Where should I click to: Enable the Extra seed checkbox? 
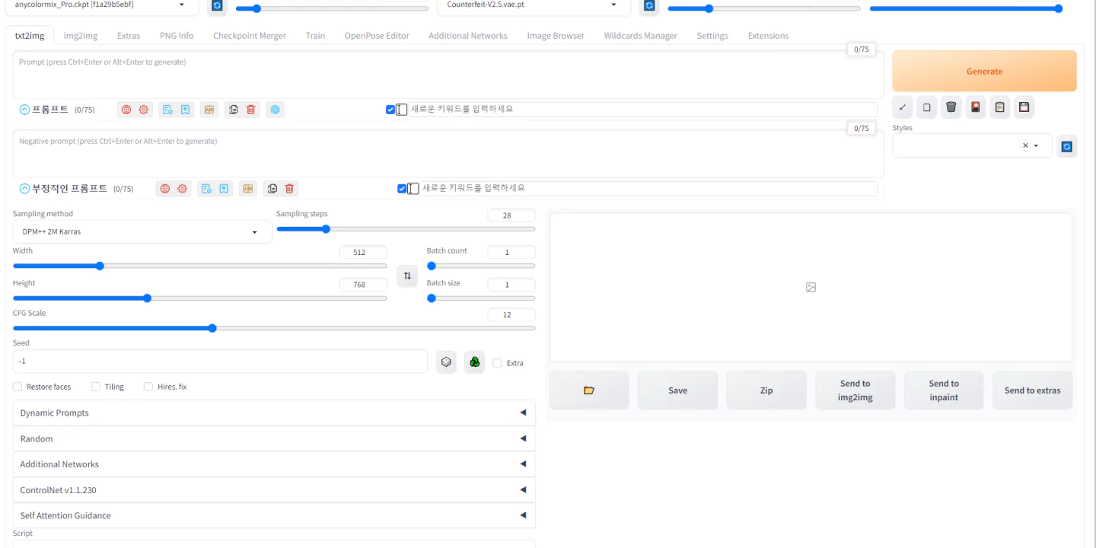coord(498,363)
